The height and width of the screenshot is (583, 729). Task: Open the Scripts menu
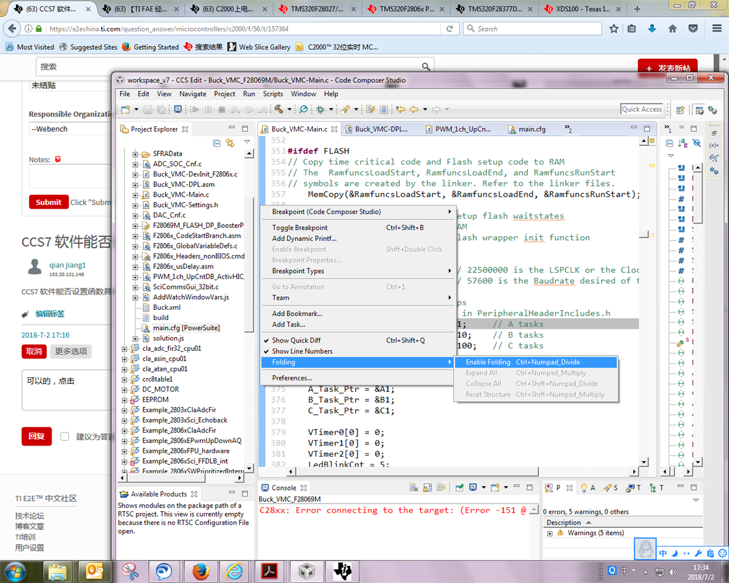coord(273,94)
